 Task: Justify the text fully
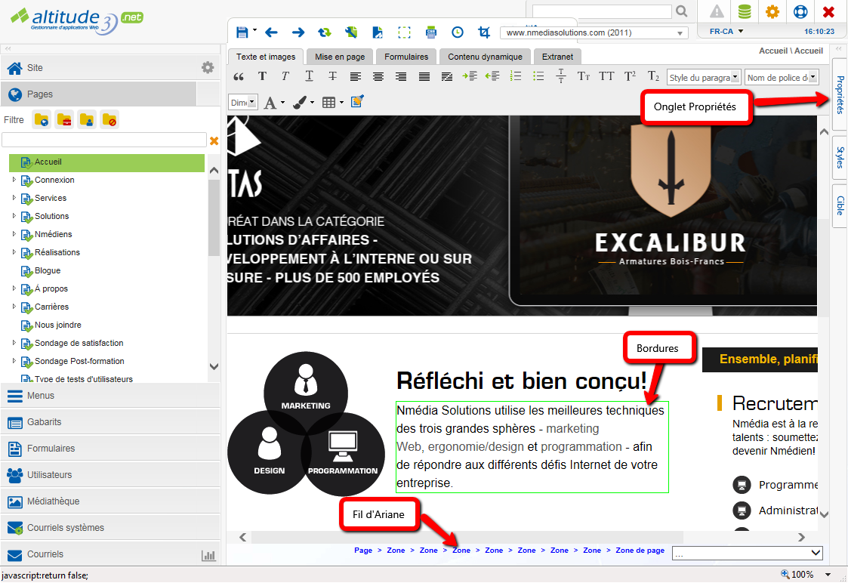point(424,77)
